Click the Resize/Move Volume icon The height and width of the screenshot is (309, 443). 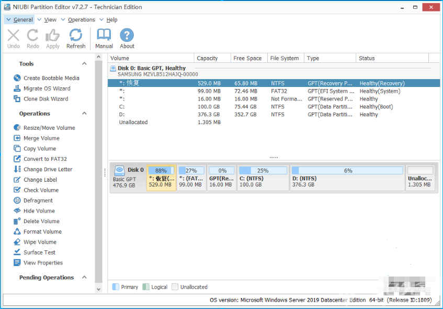tap(17, 128)
